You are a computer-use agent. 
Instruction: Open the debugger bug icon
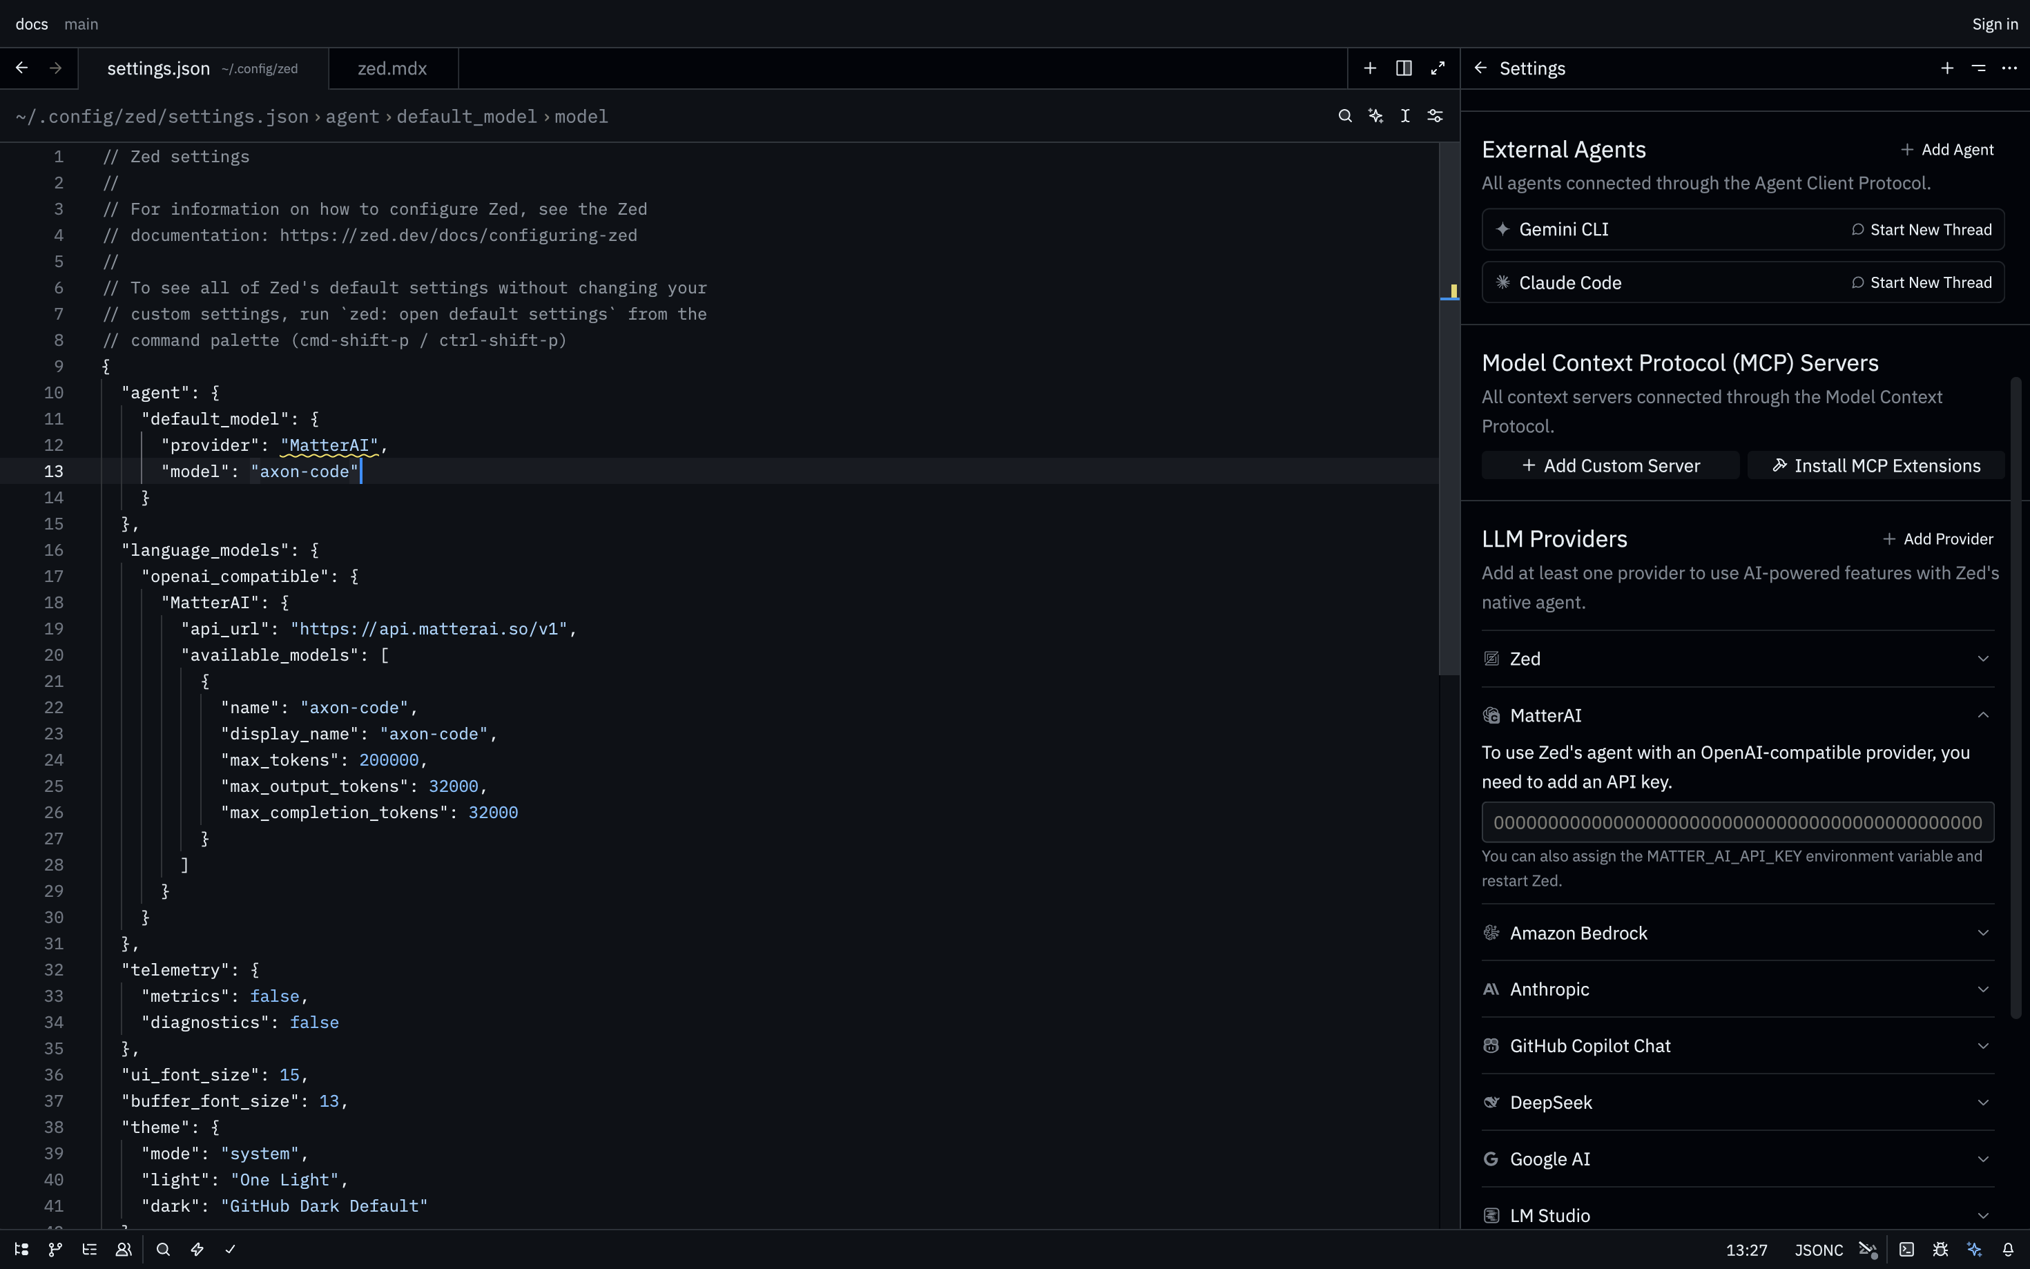point(1940,1249)
